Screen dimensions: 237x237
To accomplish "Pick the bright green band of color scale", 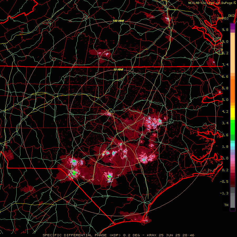I will pos(233,127).
